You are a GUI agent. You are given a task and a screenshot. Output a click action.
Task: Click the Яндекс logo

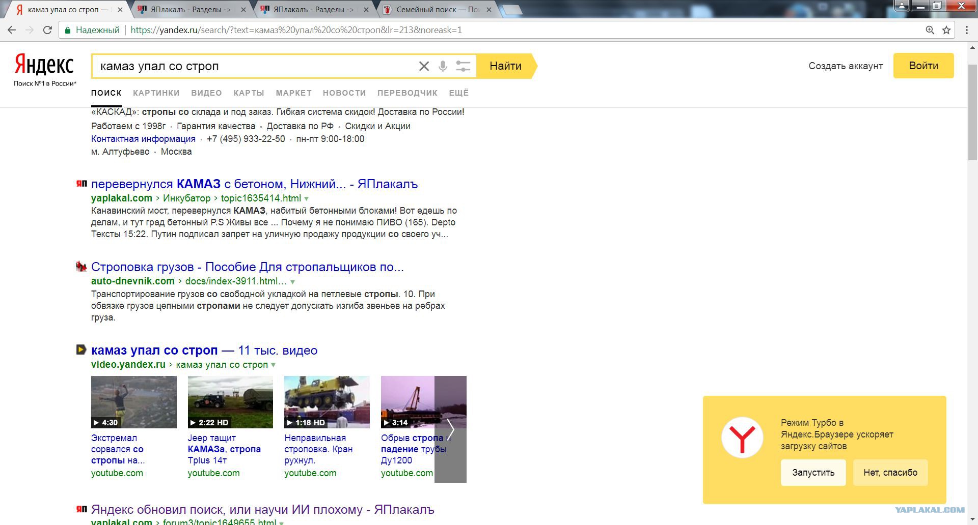(x=45, y=65)
